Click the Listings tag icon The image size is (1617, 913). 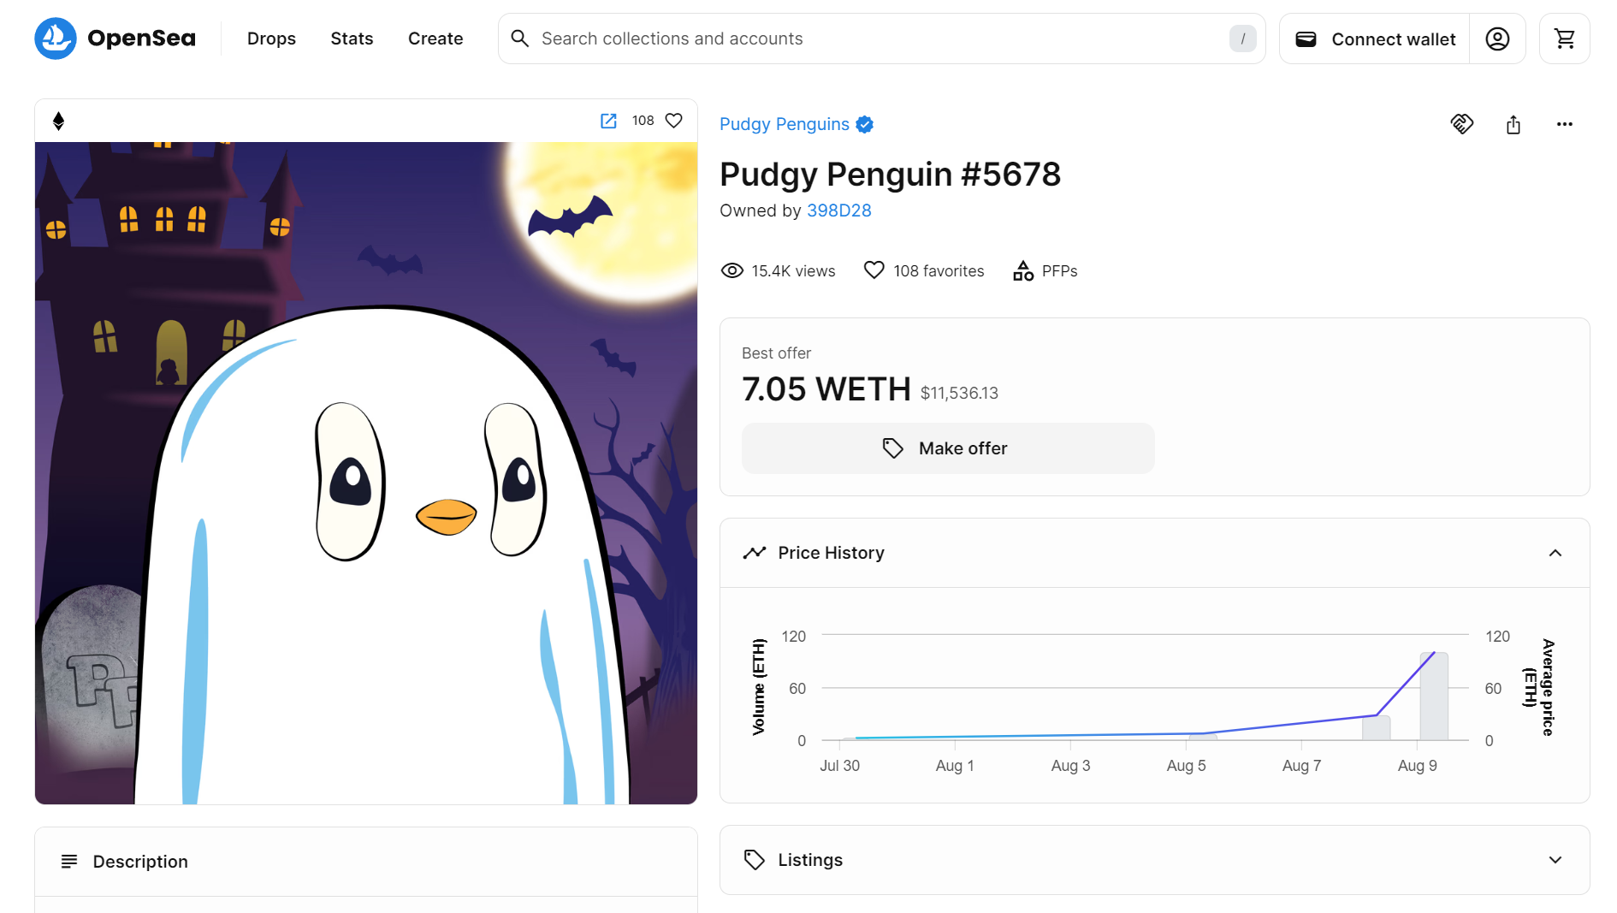tap(755, 860)
